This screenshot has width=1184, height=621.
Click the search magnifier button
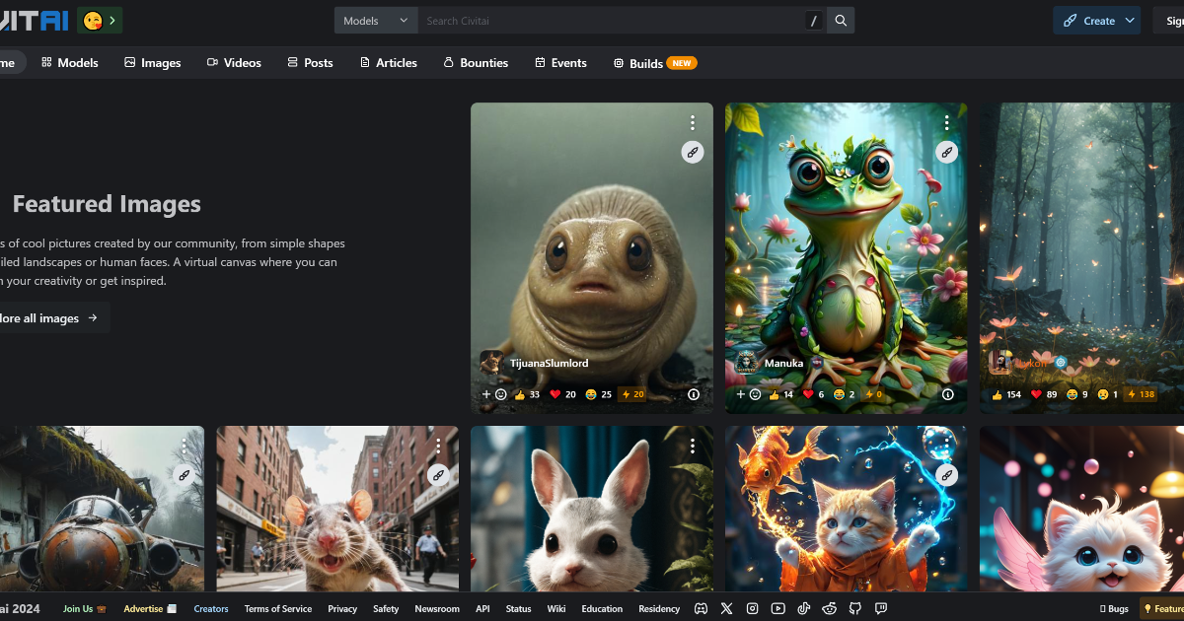point(841,21)
